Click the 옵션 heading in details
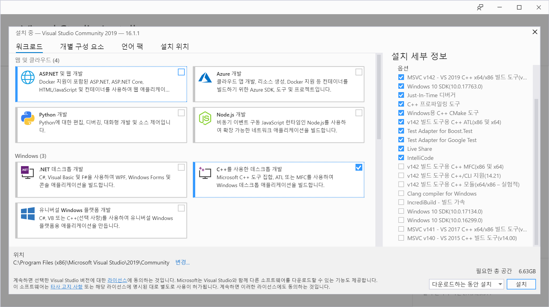The image size is (549, 307). coord(403,68)
